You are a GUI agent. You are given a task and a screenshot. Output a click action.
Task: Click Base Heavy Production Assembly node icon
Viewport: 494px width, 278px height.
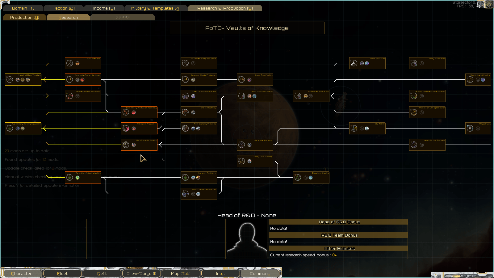[126, 112]
